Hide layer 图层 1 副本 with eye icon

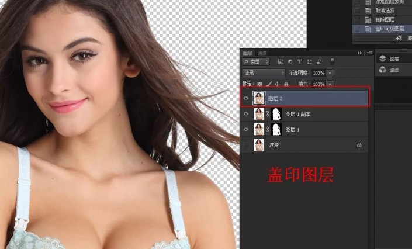[x=246, y=114]
